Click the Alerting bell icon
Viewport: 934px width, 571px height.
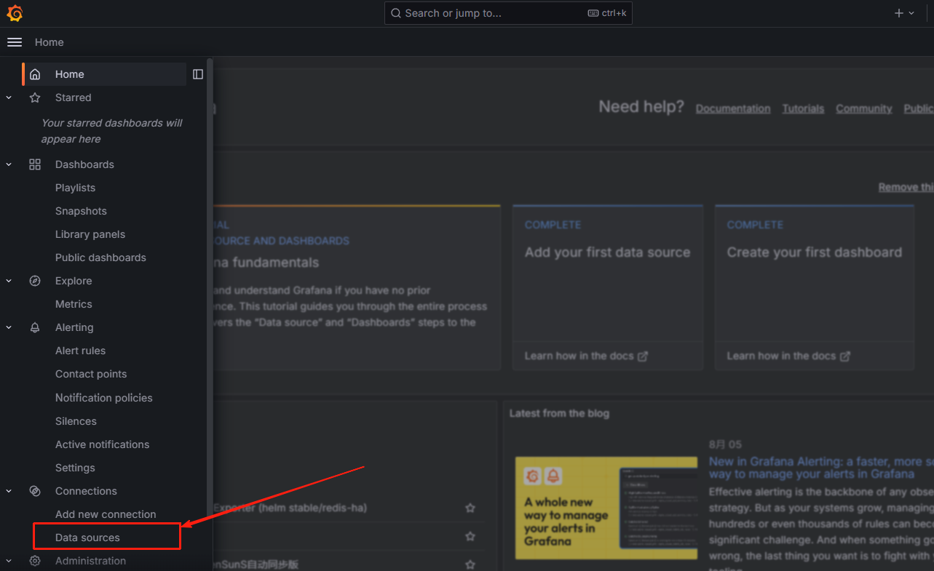(x=35, y=327)
